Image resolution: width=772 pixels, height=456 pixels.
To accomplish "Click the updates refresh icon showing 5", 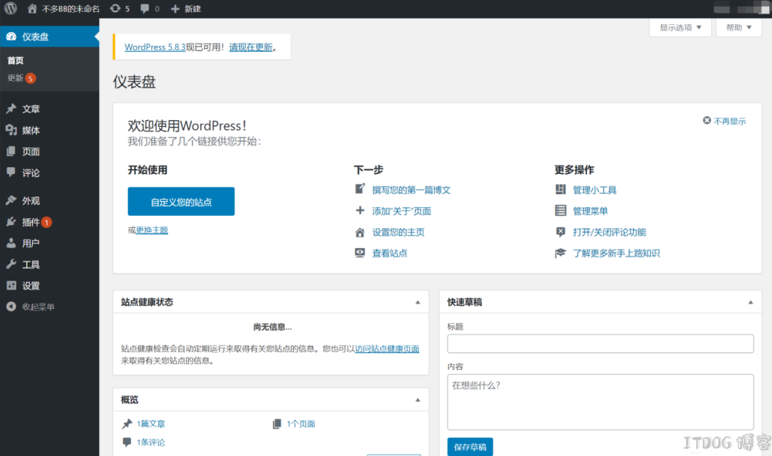I will pyautogui.click(x=115, y=8).
